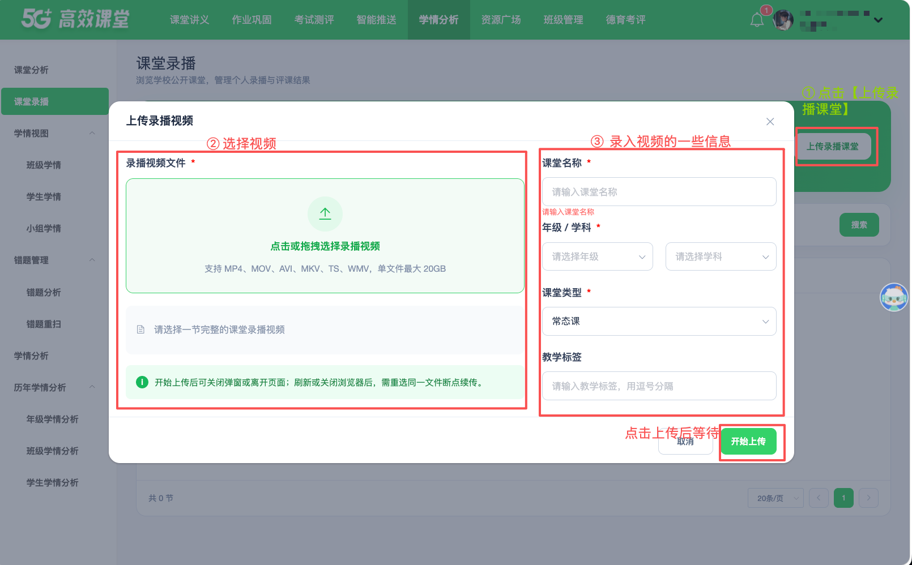Click the 课堂名称 input field
The image size is (912, 565).
click(659, 192)
